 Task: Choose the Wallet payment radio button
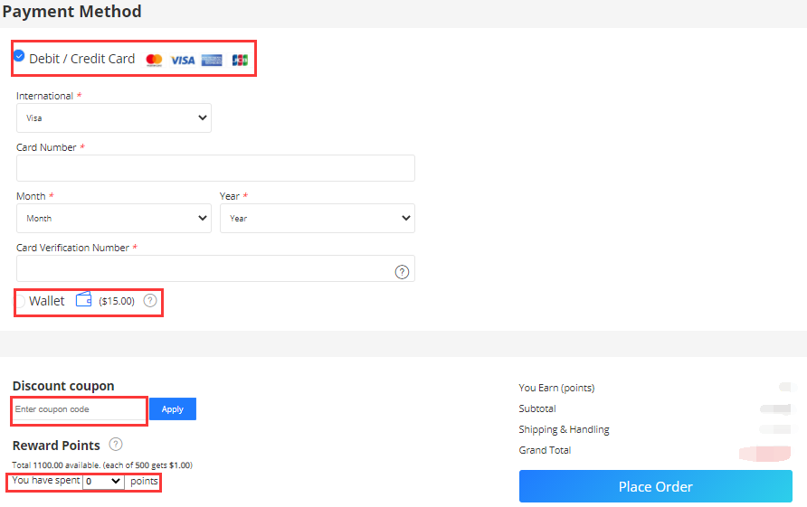pyautogui.click(x=20, y=300)
